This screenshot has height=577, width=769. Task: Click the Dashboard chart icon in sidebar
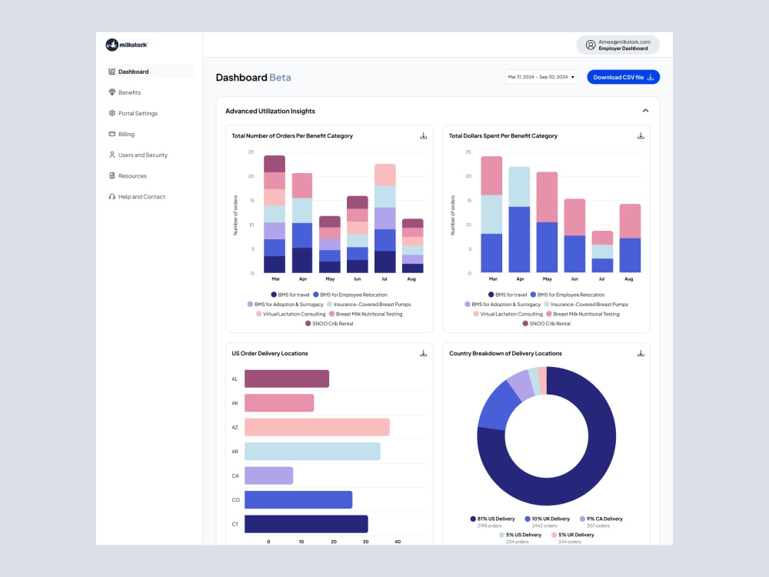112,71
